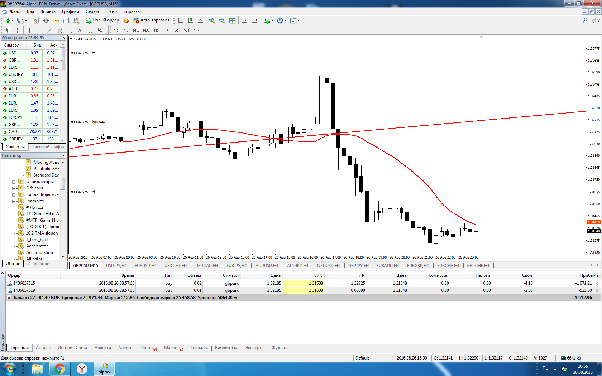Viewport: 602px width, 376px height.
Task: Open the Файл menu
Action: (15, 11)
